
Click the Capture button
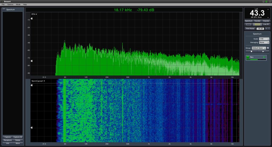click(x=8, y=137)
